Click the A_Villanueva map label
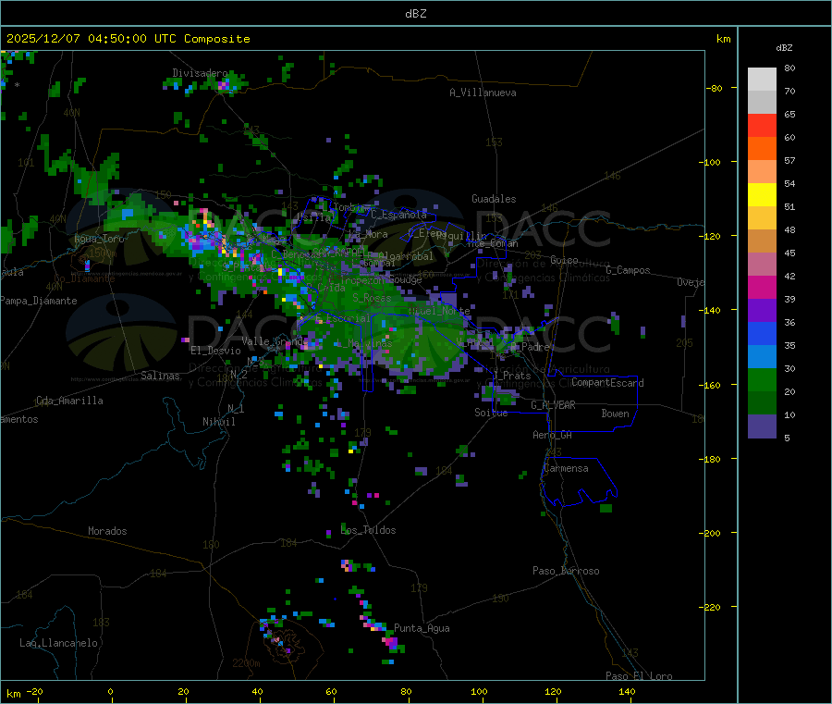Screen dimensions: 832x704 [x=483, y=93]
